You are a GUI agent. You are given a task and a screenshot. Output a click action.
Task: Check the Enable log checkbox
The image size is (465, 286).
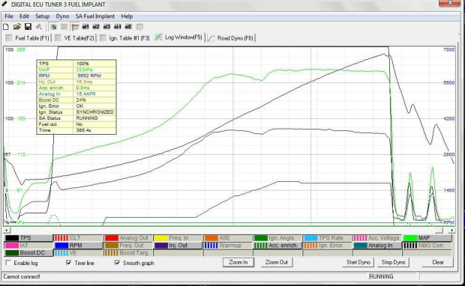[x=8, y=263]
